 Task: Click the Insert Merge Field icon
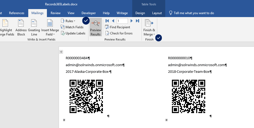[50, 23]
